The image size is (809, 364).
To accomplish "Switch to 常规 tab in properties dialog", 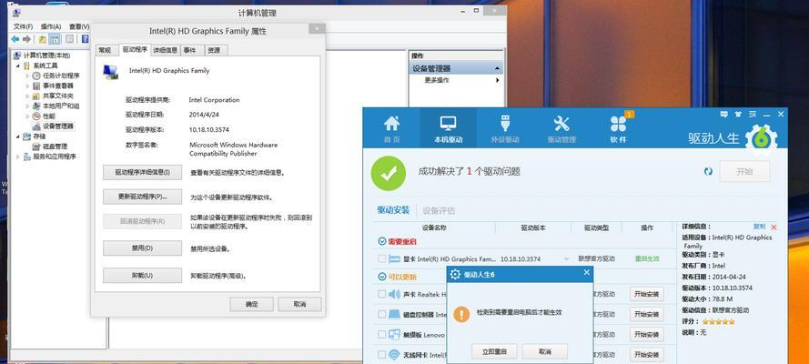I will (105, 50).
